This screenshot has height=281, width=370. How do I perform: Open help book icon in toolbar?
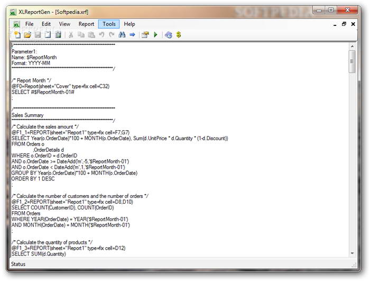click(x=169, y=35)
